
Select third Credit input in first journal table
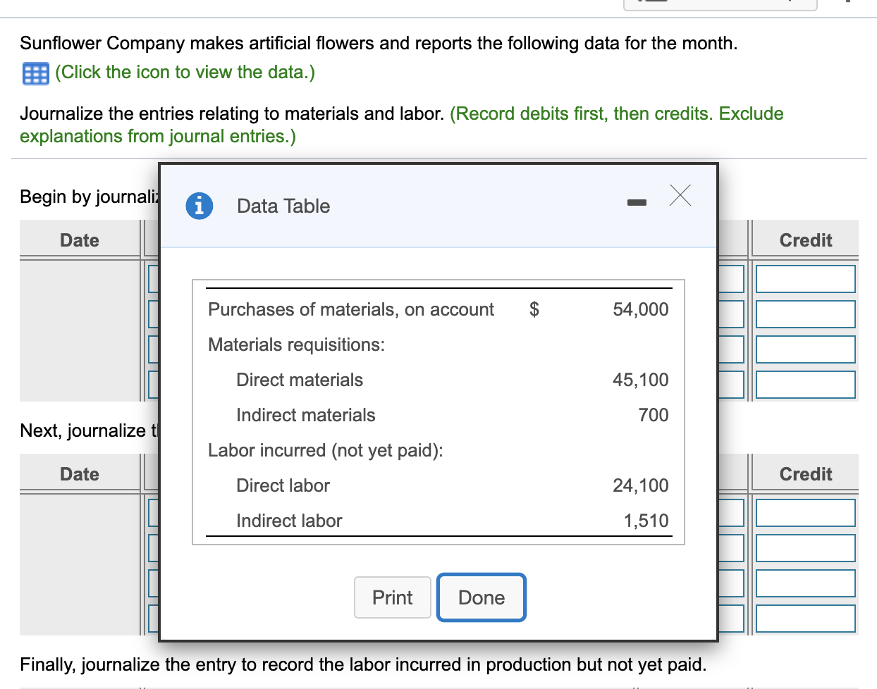(x=806, y=349)
